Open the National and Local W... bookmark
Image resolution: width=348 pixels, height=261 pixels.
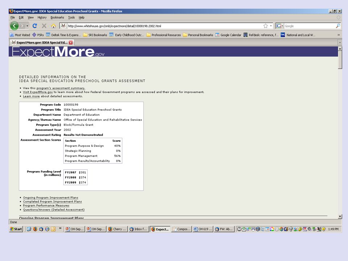click(298, 35)
